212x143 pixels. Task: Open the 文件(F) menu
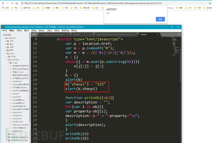pyautogui.click(x=5, y=31)
